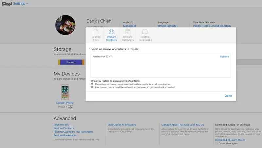Expand the British English language dropdown
This screenshot has width=262, height=148.
168,26
